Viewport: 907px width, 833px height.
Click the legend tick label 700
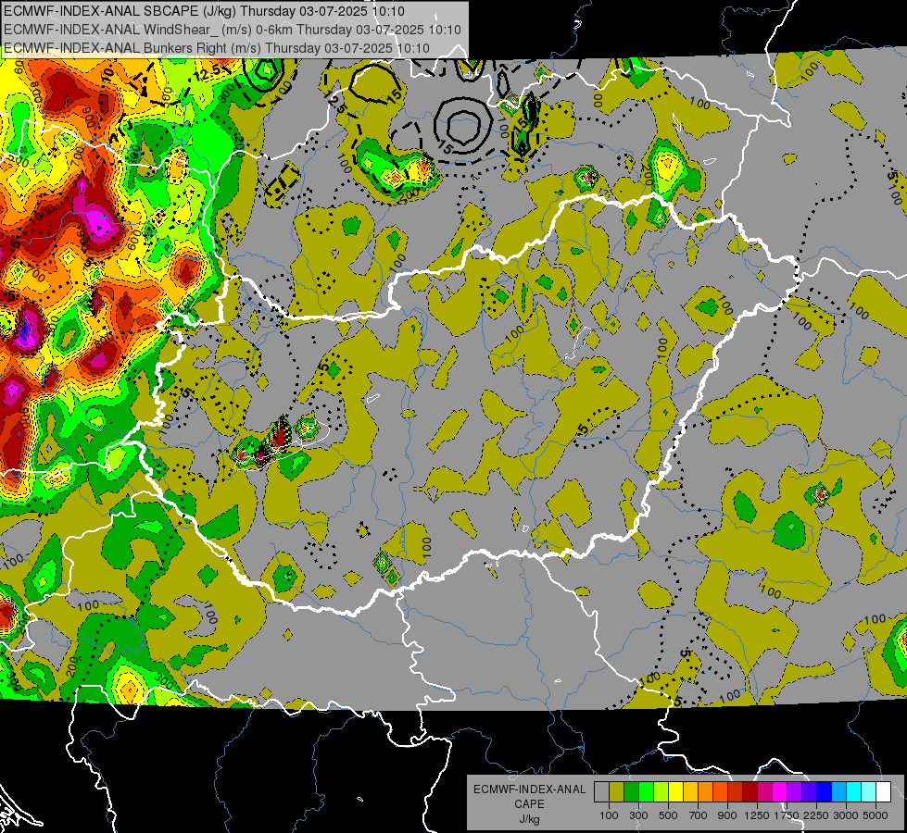[x=699, y=815]
